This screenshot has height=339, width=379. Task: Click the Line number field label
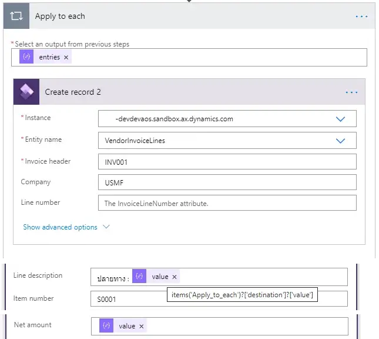41,202
